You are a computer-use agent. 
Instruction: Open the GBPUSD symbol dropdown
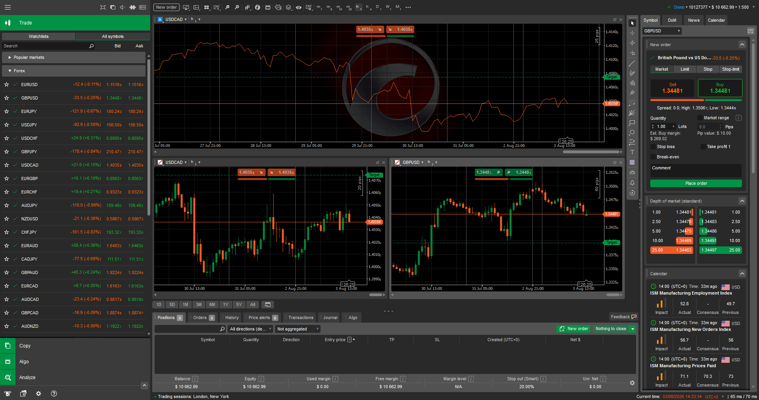tap(662, 31)
